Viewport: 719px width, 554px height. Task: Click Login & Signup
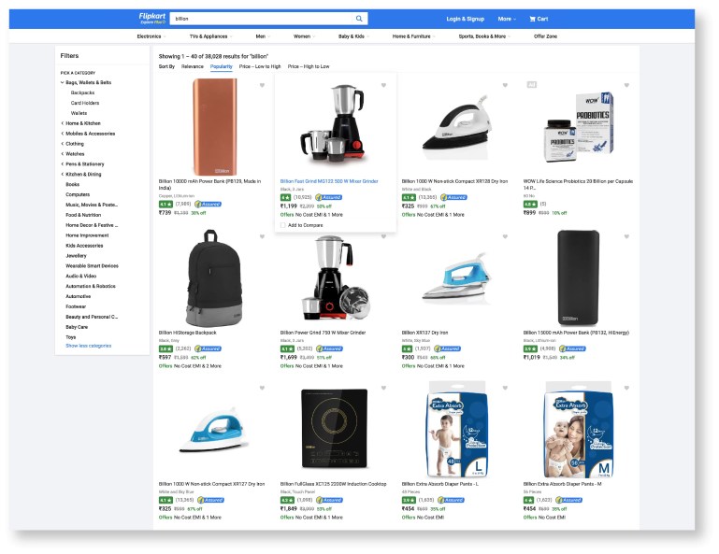[465, 19]
